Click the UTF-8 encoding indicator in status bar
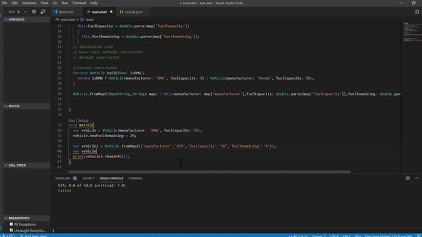422x237 pixels. point(334,236)
